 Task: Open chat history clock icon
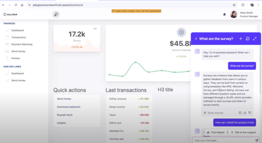(248, 39)
